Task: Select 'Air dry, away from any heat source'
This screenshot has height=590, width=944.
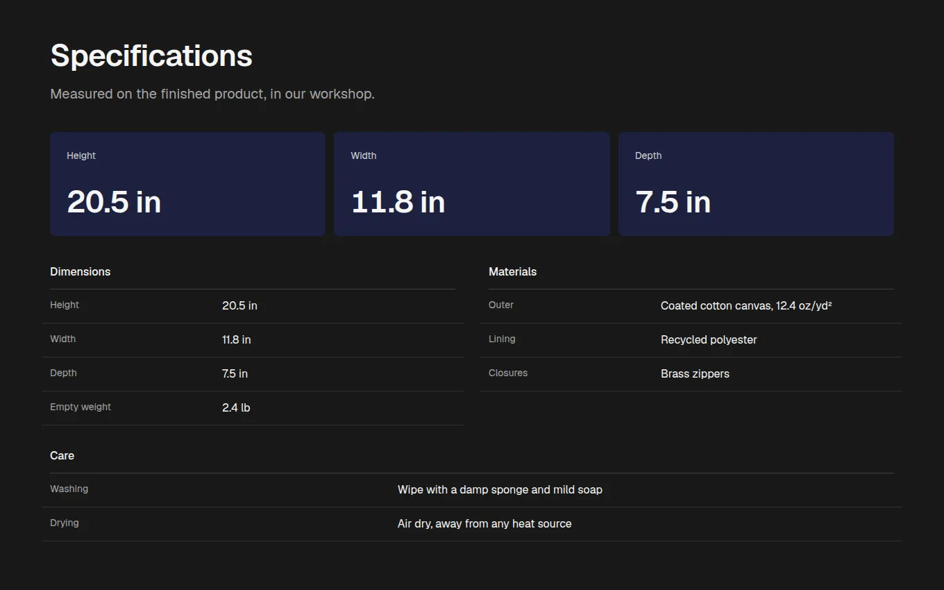Action: (x=484, y=523)
